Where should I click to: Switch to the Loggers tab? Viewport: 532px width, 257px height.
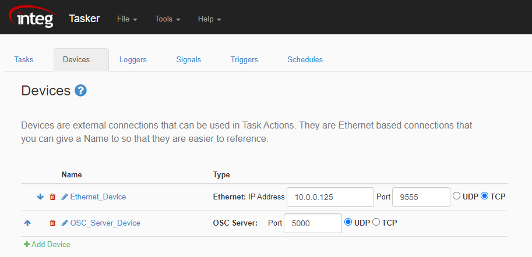(x=133, y=59)
